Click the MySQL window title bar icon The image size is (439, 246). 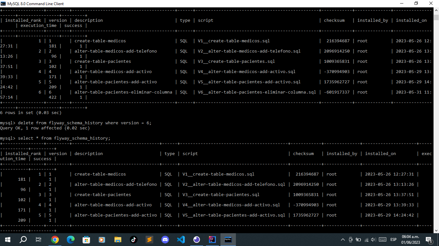(4, 4)
